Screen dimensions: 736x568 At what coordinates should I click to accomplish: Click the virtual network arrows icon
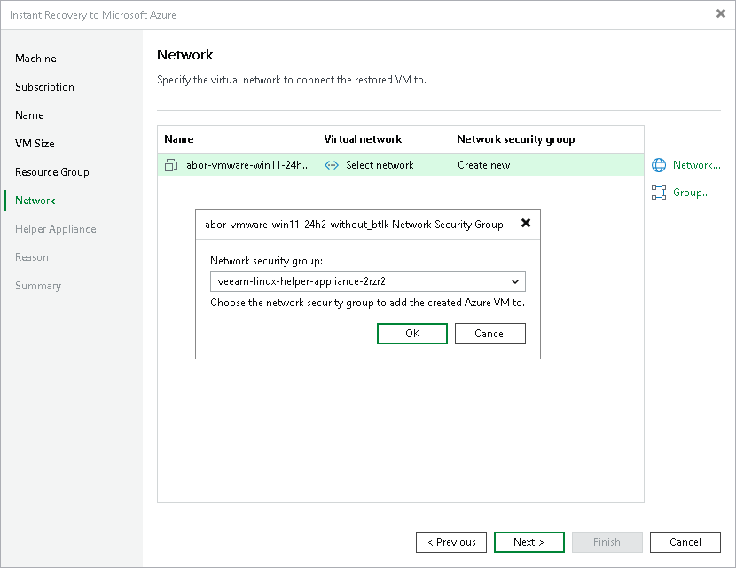[x=332, y=165]
